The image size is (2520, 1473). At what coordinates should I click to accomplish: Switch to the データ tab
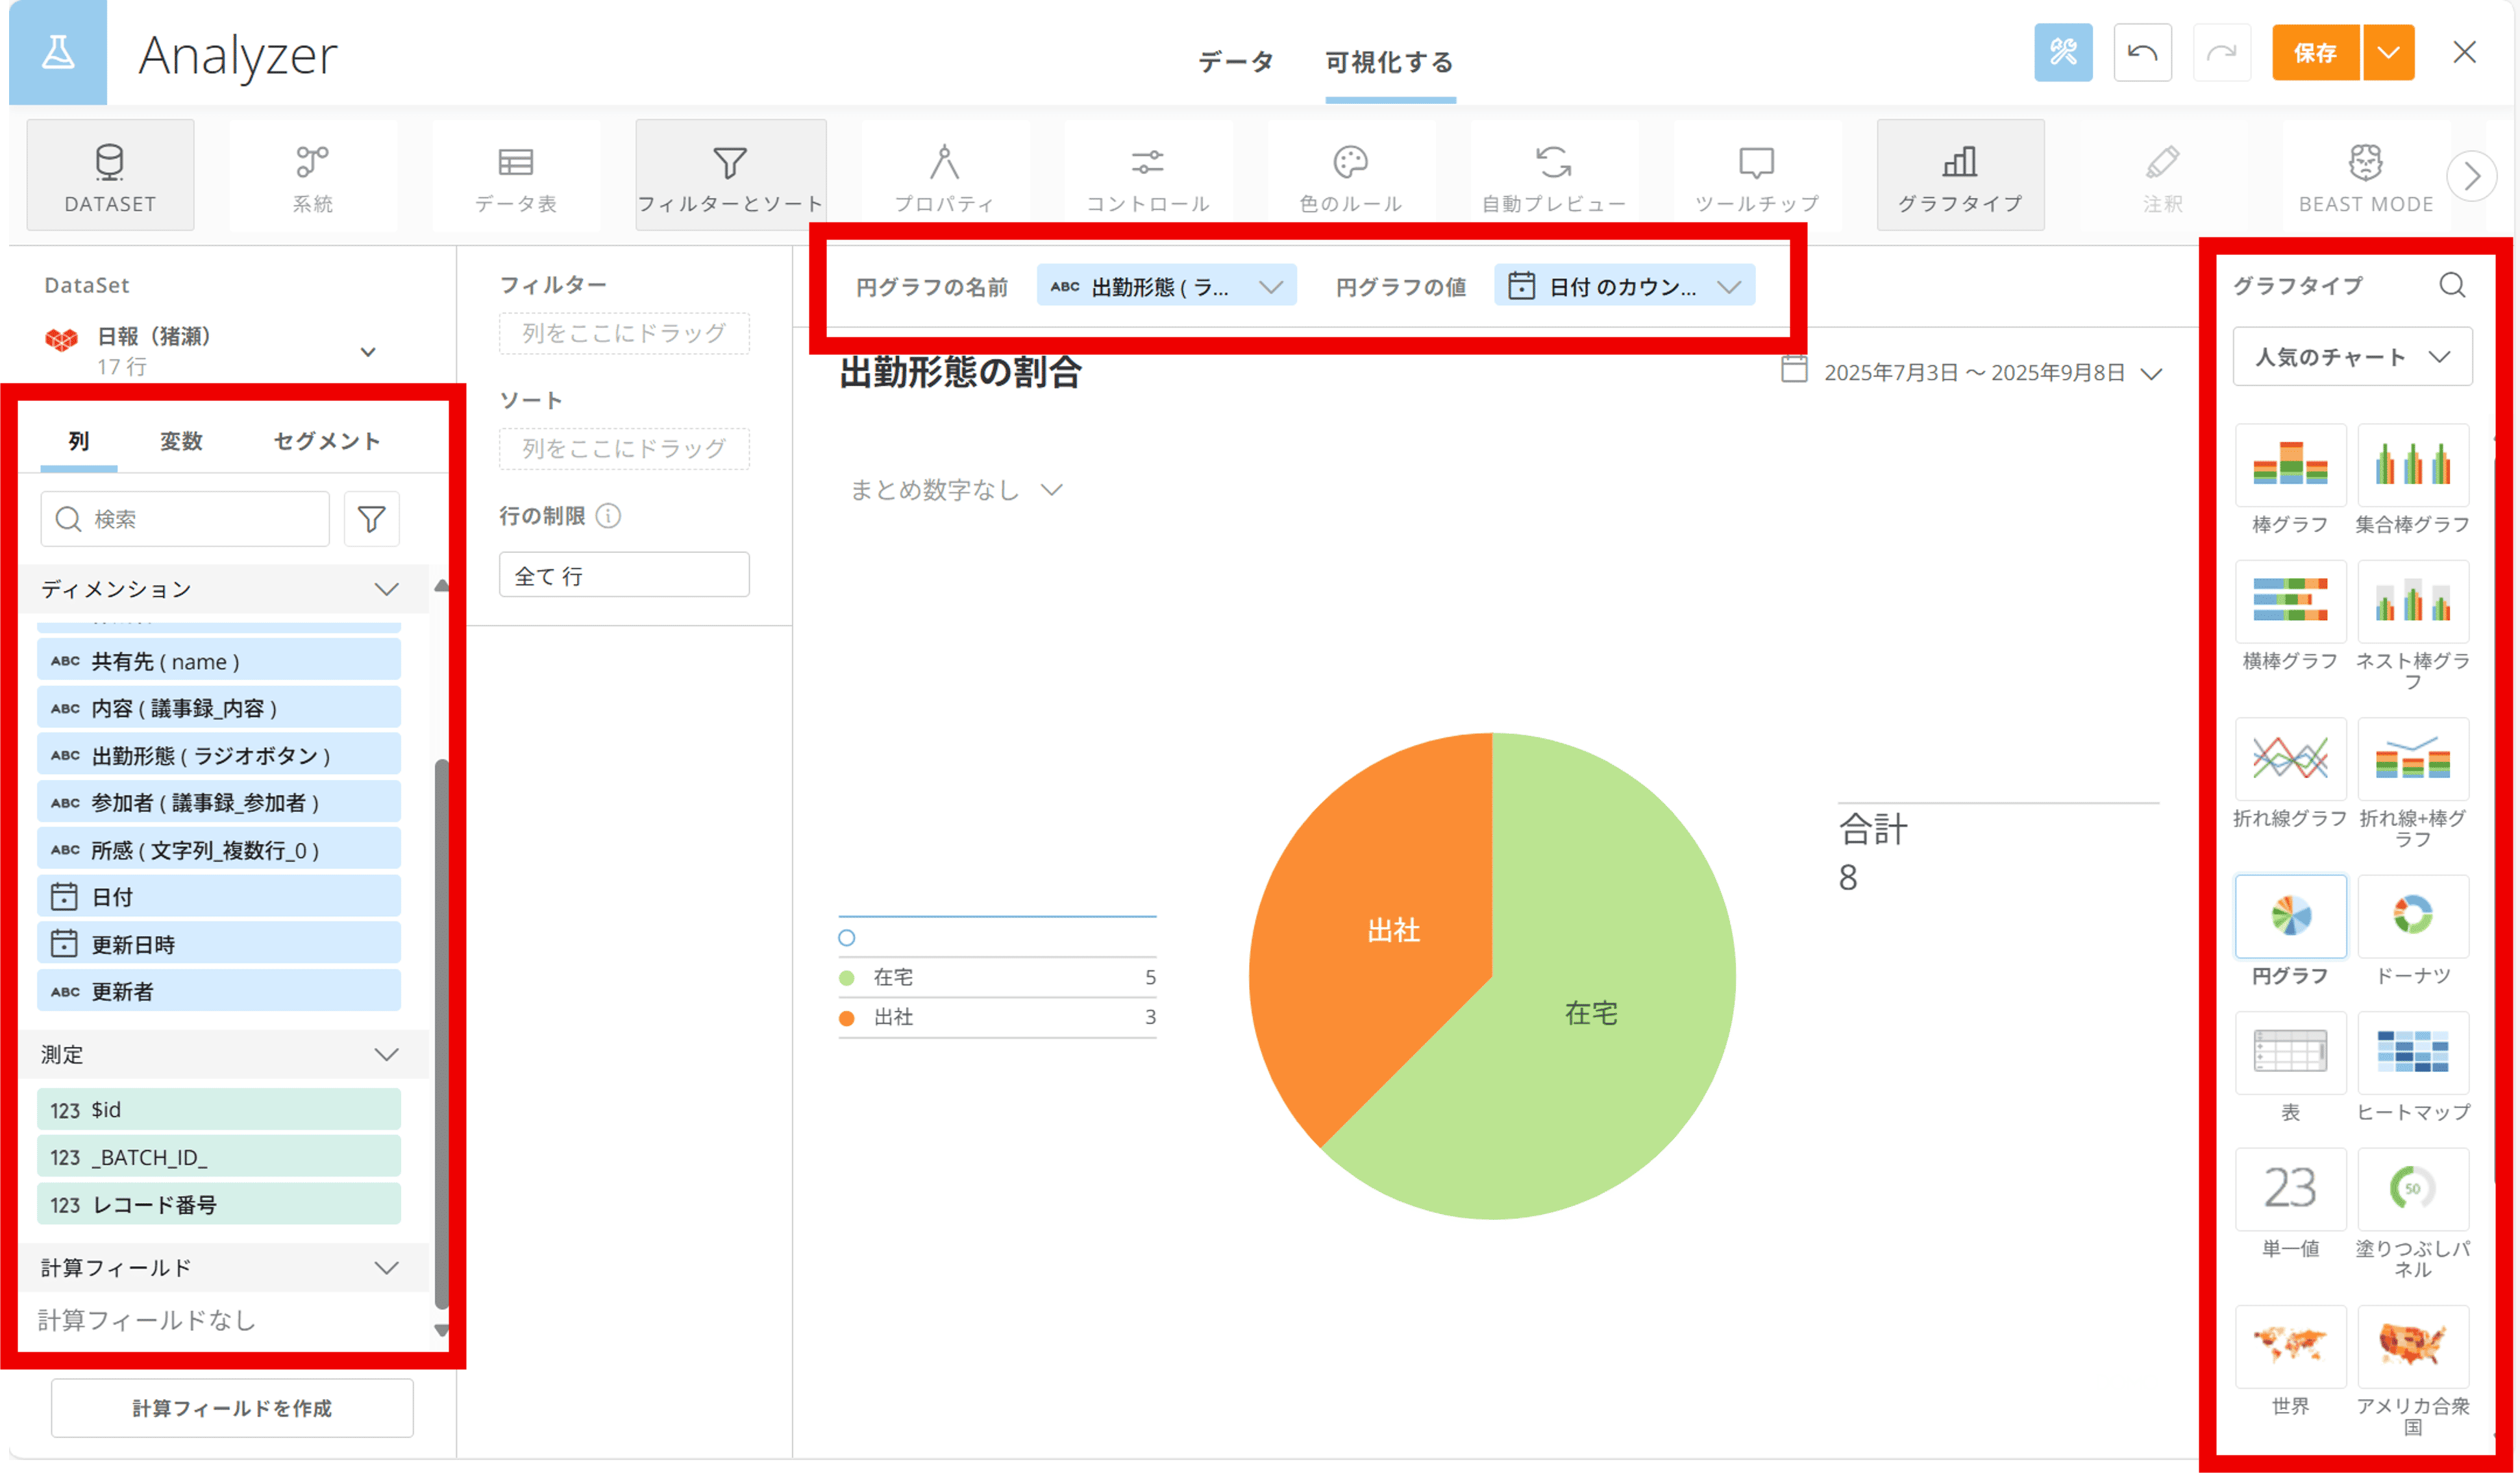coord(1235,62)
